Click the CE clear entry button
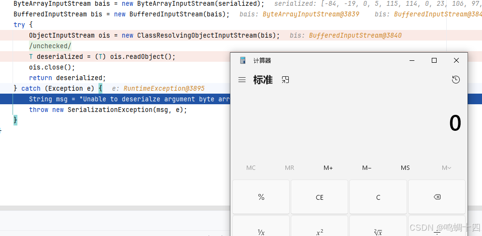Image resolution: width=482 pixels, height=236 pixels. (x=319, y=197)
